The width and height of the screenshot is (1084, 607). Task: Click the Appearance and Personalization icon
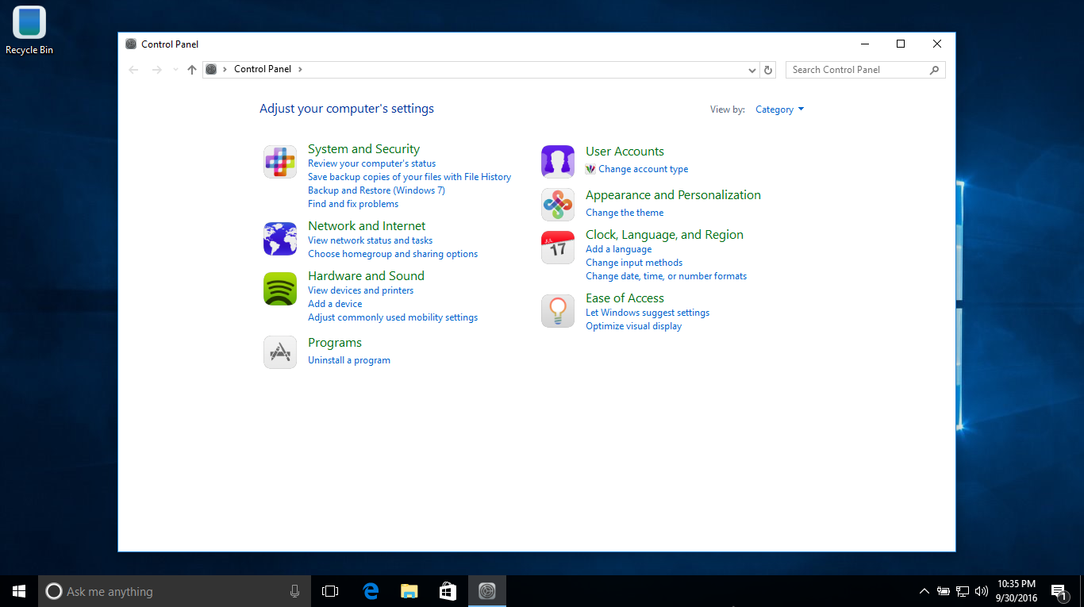[557, 204]
